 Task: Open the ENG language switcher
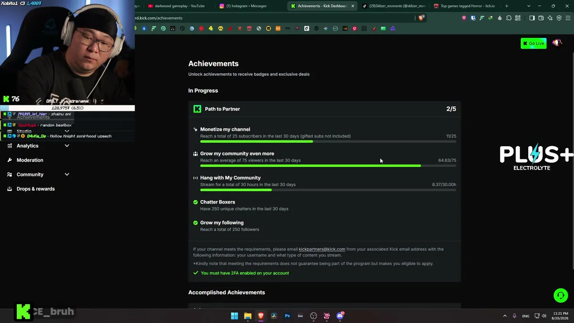point(526,316)
